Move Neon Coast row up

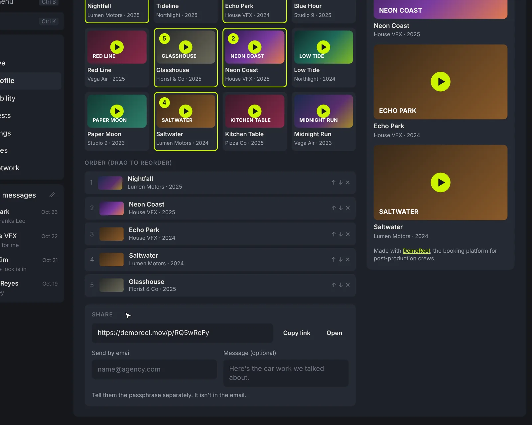click(333, 208)
